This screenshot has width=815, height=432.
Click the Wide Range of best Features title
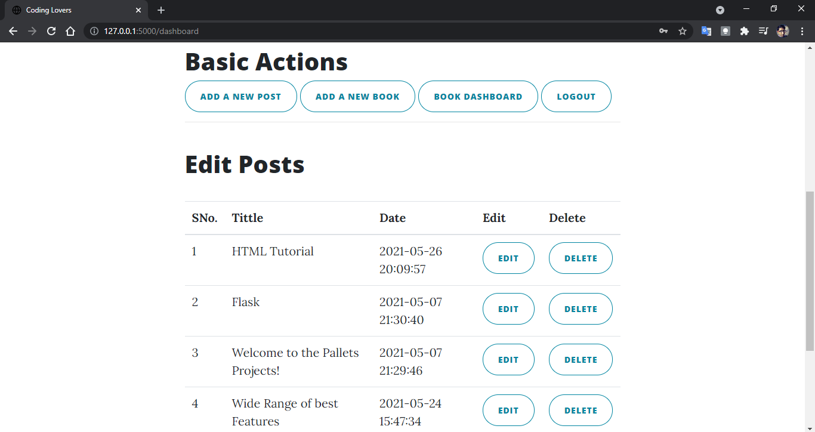pos(285,412)
